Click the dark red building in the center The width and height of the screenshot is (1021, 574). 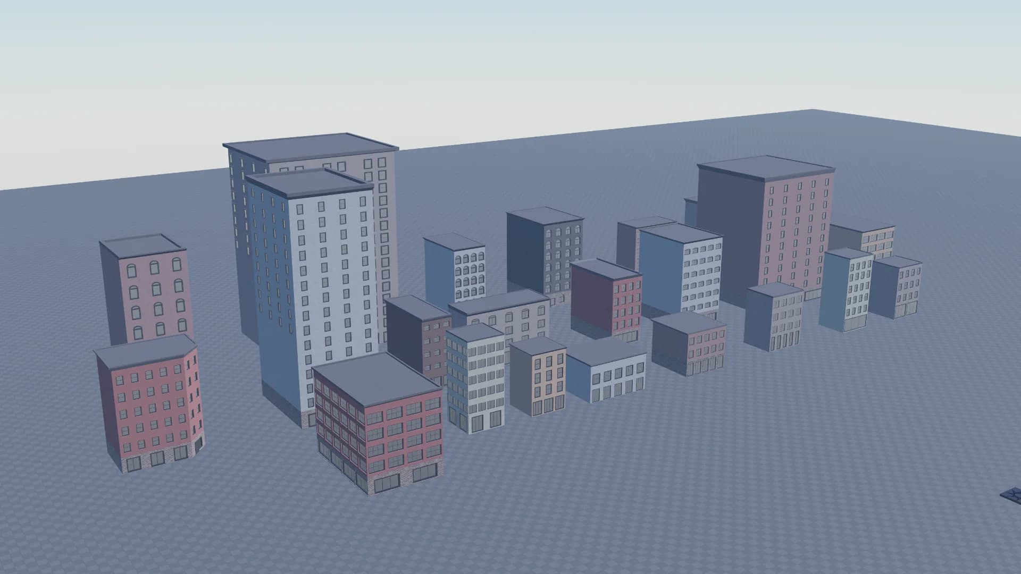(607, 300)
